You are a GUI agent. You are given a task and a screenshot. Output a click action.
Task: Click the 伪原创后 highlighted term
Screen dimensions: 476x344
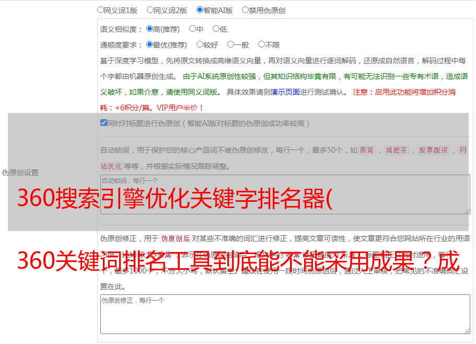point(176,238)
